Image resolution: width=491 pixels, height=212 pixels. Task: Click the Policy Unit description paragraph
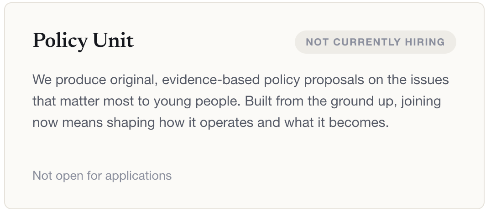coord(240,101)
